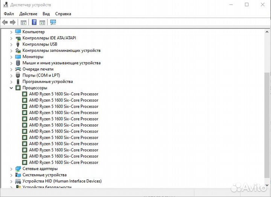Expand the Компьютер category
This screenshot has width=271, height=197.
pos(11,32)
